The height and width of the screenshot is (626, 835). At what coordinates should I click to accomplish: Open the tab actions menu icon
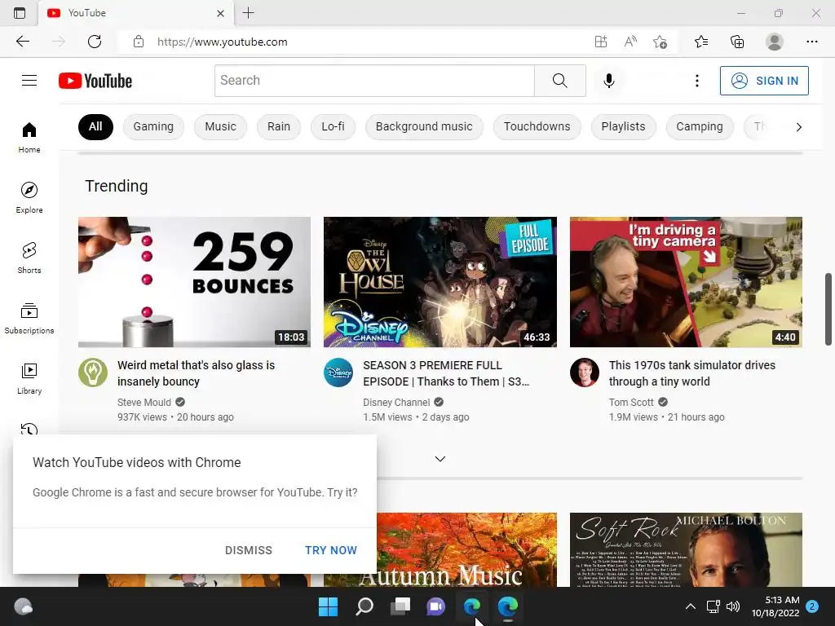coord(20,13)
